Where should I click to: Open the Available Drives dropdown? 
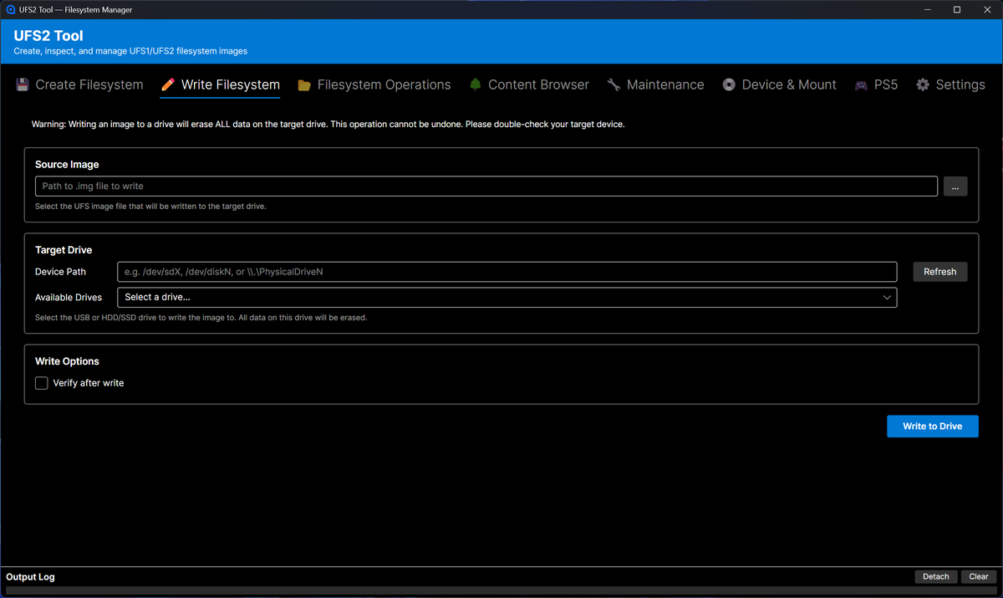[x=507, y=297]
